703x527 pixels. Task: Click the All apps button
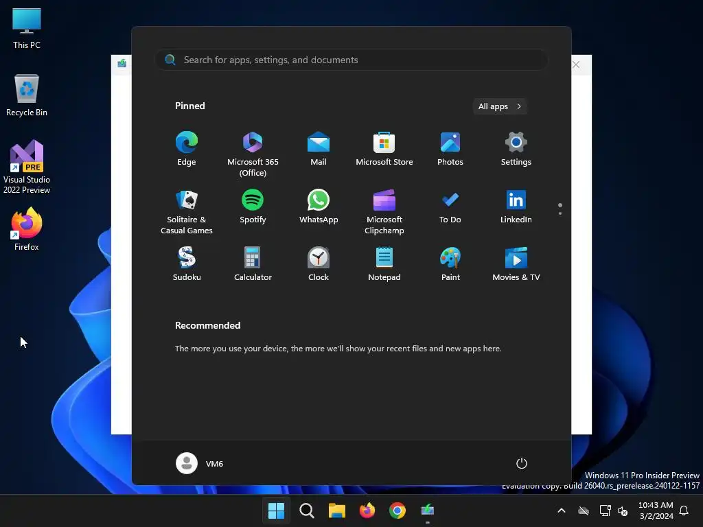500,106
